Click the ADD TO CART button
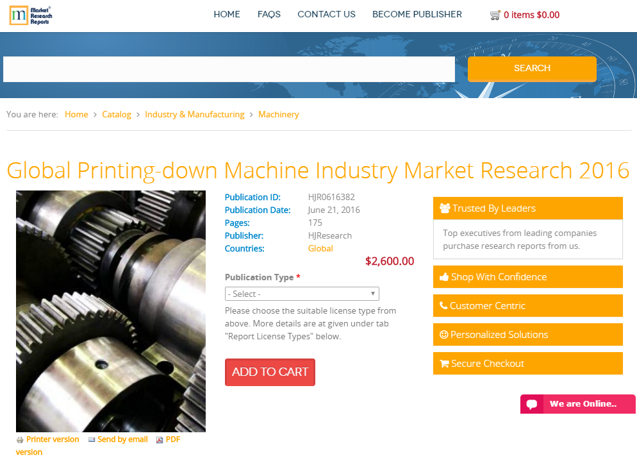The image size is (637, 456). [270, 372]
